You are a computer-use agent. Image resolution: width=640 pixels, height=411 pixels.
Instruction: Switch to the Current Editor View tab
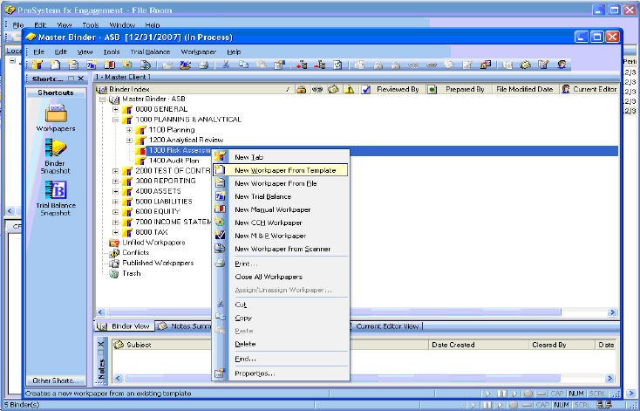click(x=387, y=326)
